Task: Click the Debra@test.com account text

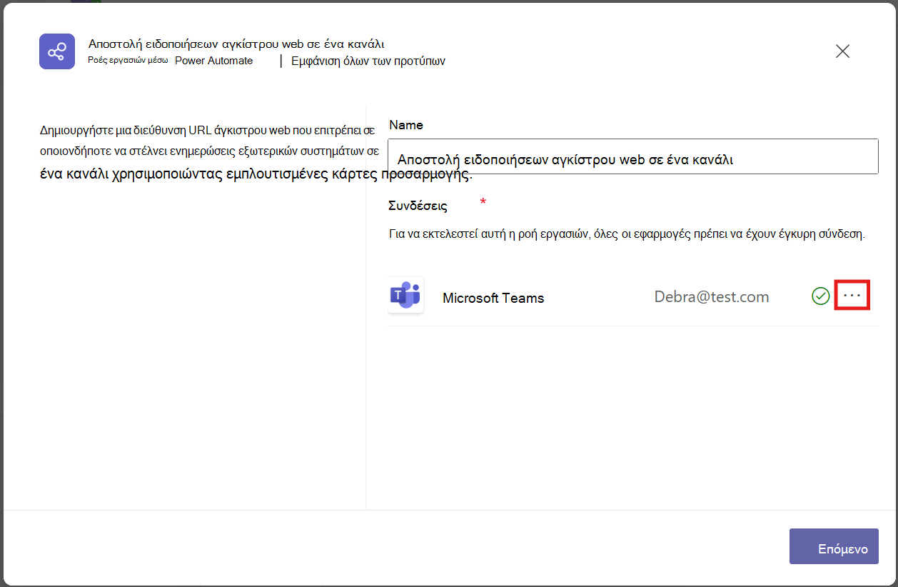Action: click(x=712, y=297)
